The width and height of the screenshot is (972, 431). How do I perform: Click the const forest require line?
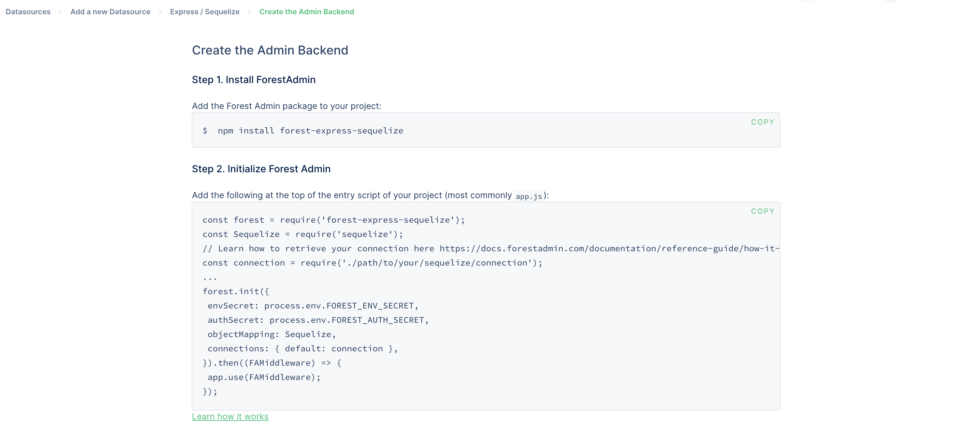coord(334,220)
